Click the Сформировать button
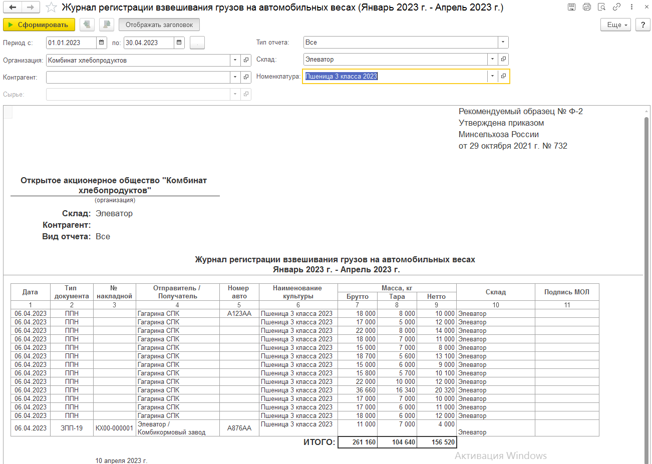Viewport: 652px width, 464px height. pos(39,25)
